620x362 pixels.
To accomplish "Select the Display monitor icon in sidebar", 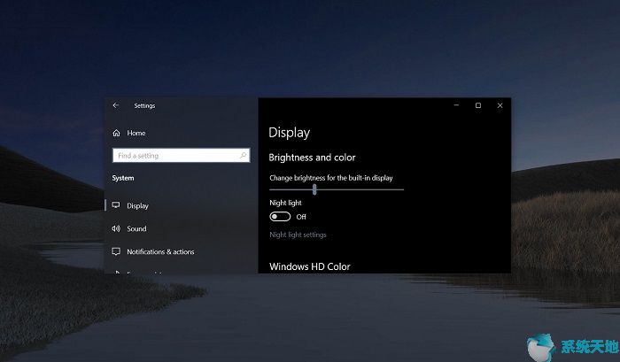I will click(x=116, y=205).
